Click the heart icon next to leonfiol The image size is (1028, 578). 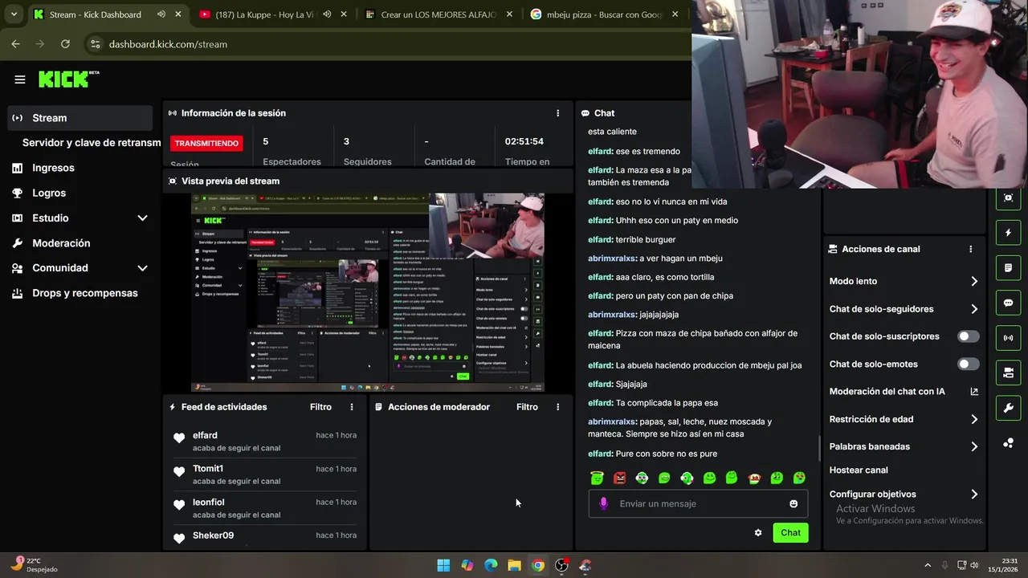coord(179,505)
